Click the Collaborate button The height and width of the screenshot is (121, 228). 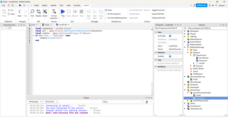point(202,5)
